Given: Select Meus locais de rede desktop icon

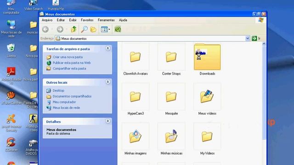Looking at the screenshot, I should click(11, 29).
